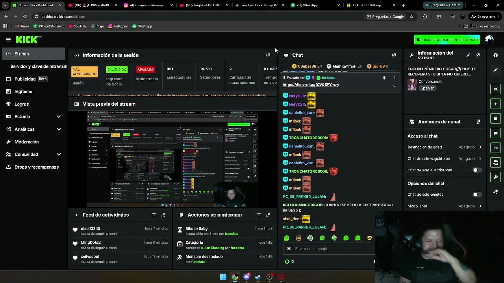Pop out the Información del stream panel
Image resolution: width=504 pixels, height=283 pixels.
(478, 55)
